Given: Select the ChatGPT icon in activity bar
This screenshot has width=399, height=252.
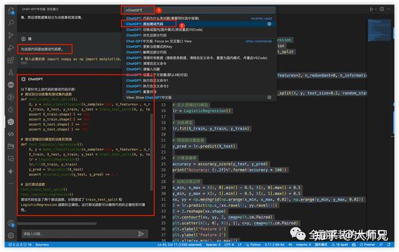Looking at the screenshot, I should point(11,122).
